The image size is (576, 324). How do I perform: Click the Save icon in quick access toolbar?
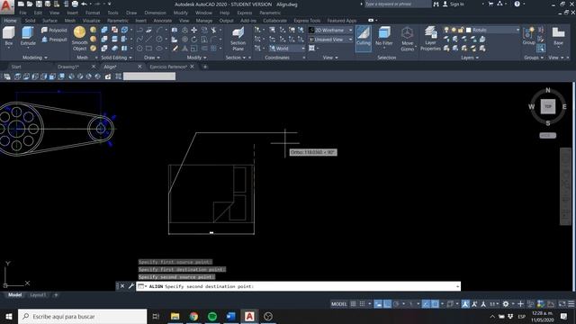[39, 4]
